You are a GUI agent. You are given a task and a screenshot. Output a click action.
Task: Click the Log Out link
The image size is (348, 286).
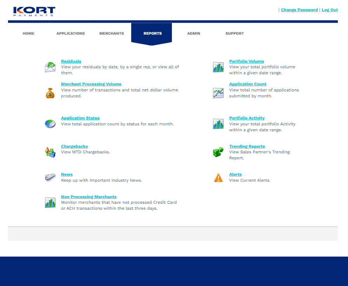pos(329,9)
